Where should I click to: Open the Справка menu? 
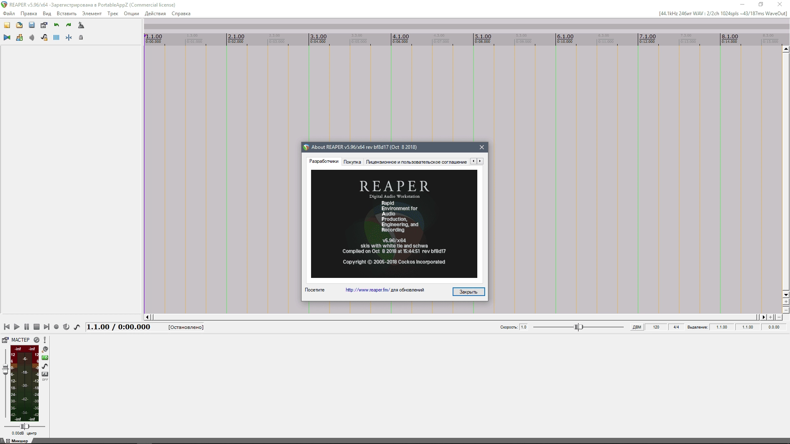click(x=181, y=14)
